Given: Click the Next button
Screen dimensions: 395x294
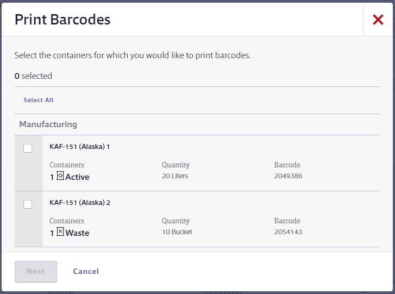Looking at the screenshot, I should (x=36, y=271).
